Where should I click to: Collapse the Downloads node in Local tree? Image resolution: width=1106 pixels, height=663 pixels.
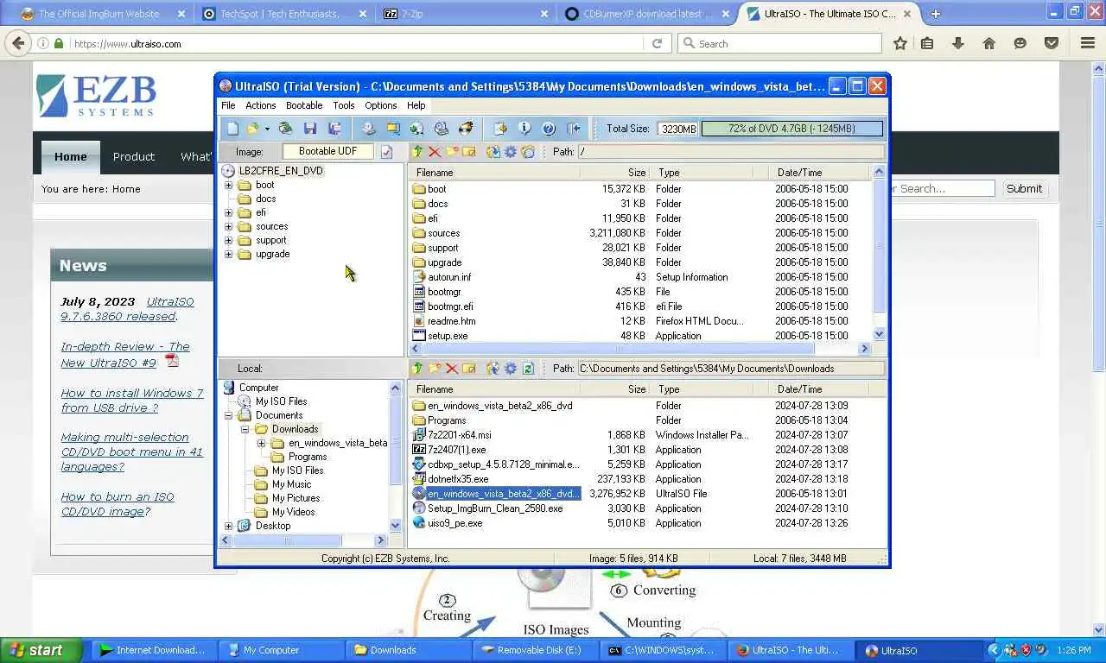tap(245, 429)
